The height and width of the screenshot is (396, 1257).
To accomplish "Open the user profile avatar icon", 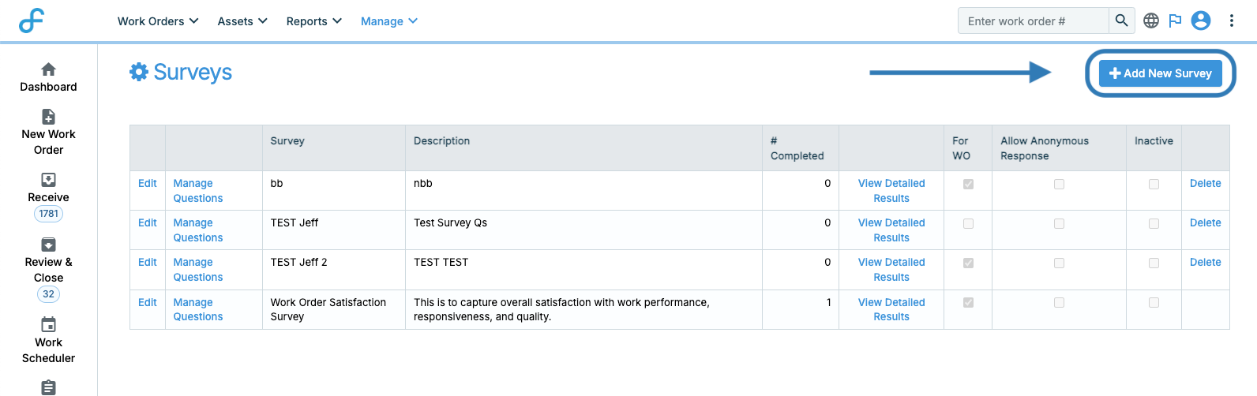I will pyautogui.click(x=1201, y=21).
